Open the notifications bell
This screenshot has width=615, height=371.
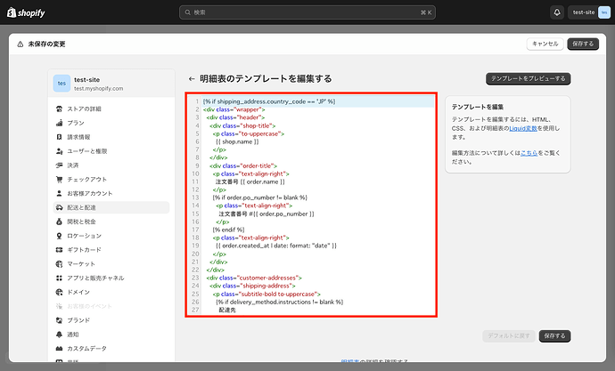click(x=557, y=12)
